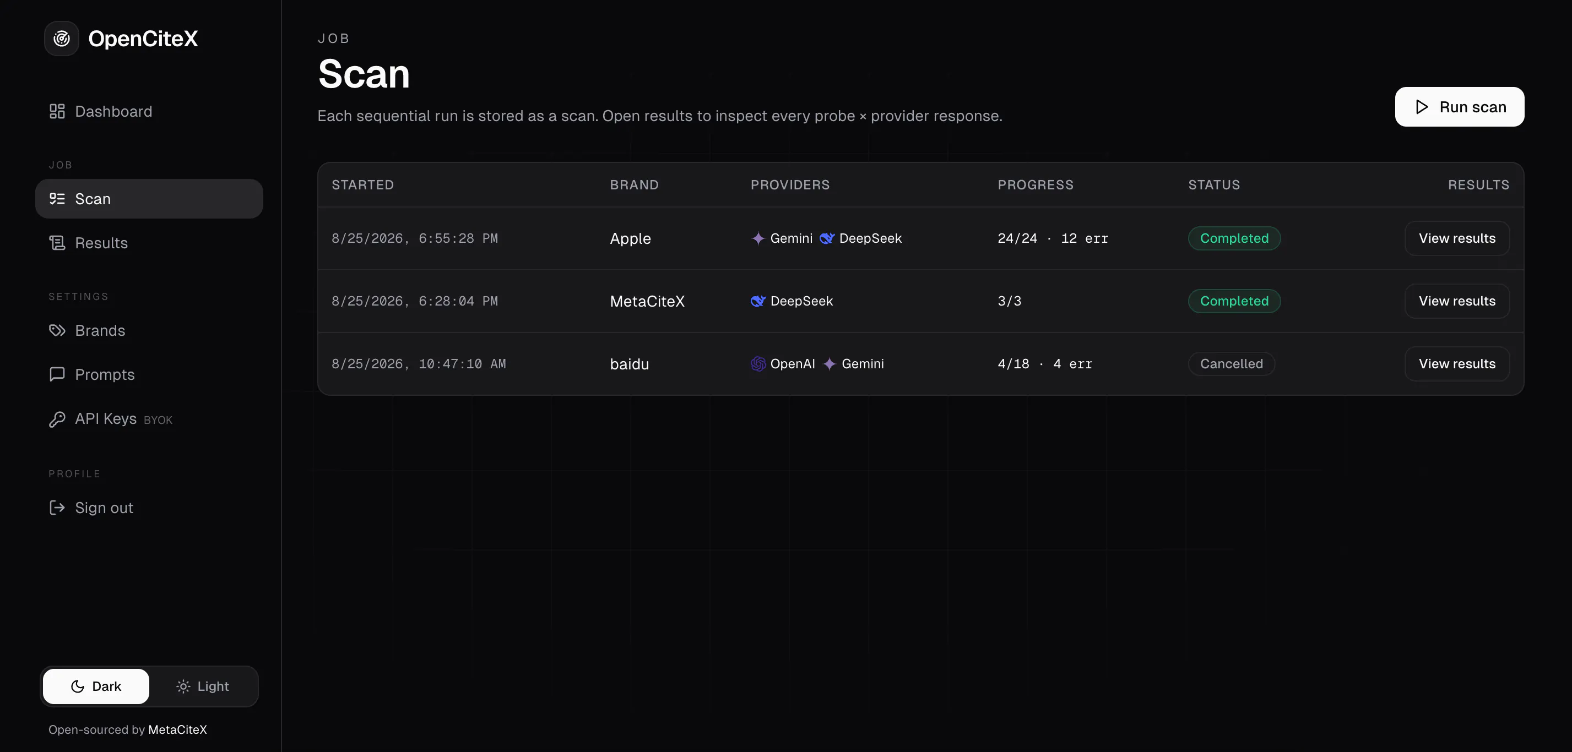This screenshot has width=1572, height=752.
Task: Click the BRAND column header
Action: click(x=634, y=185)
